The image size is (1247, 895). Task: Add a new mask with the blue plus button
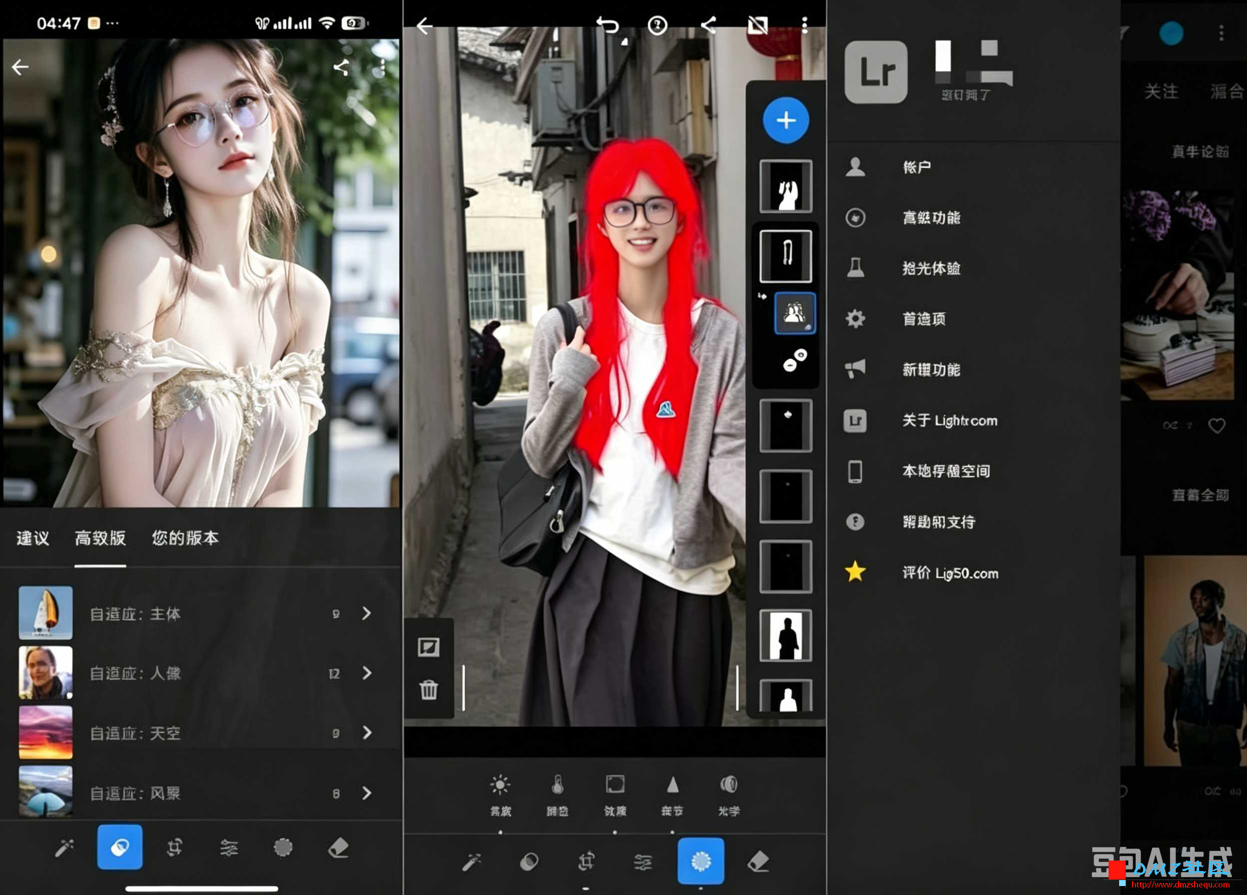[x=786, y=120]
